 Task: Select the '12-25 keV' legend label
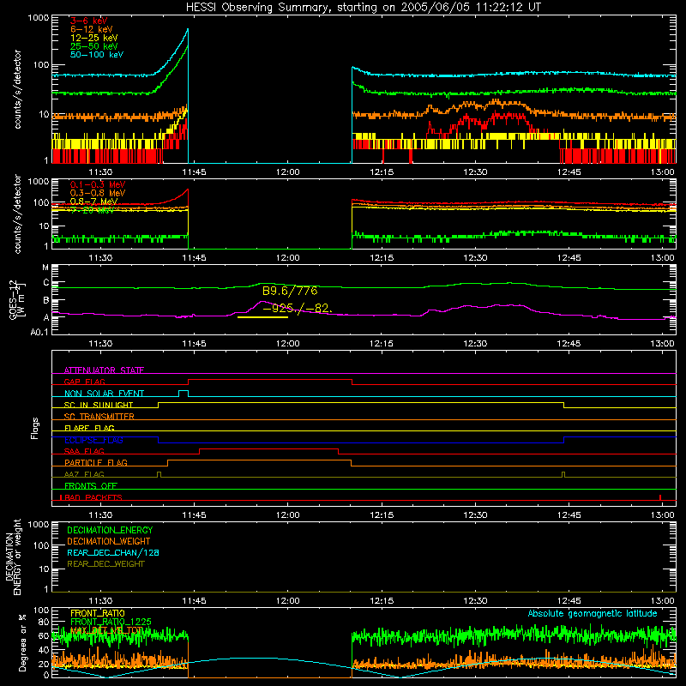94,38
